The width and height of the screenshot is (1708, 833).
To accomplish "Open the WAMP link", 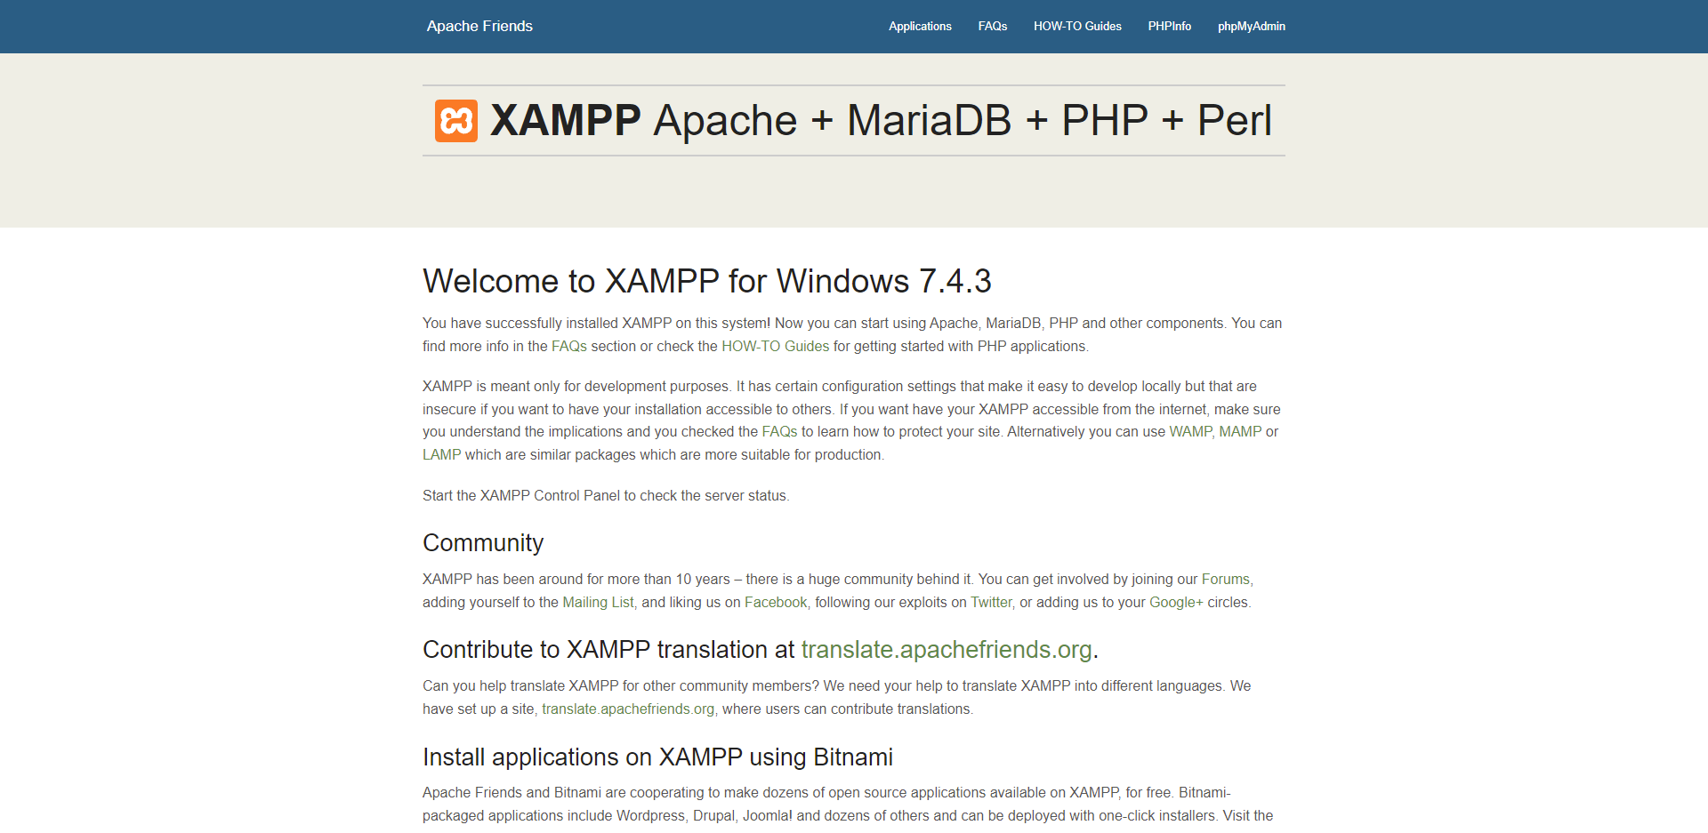I will (1190, 431).
